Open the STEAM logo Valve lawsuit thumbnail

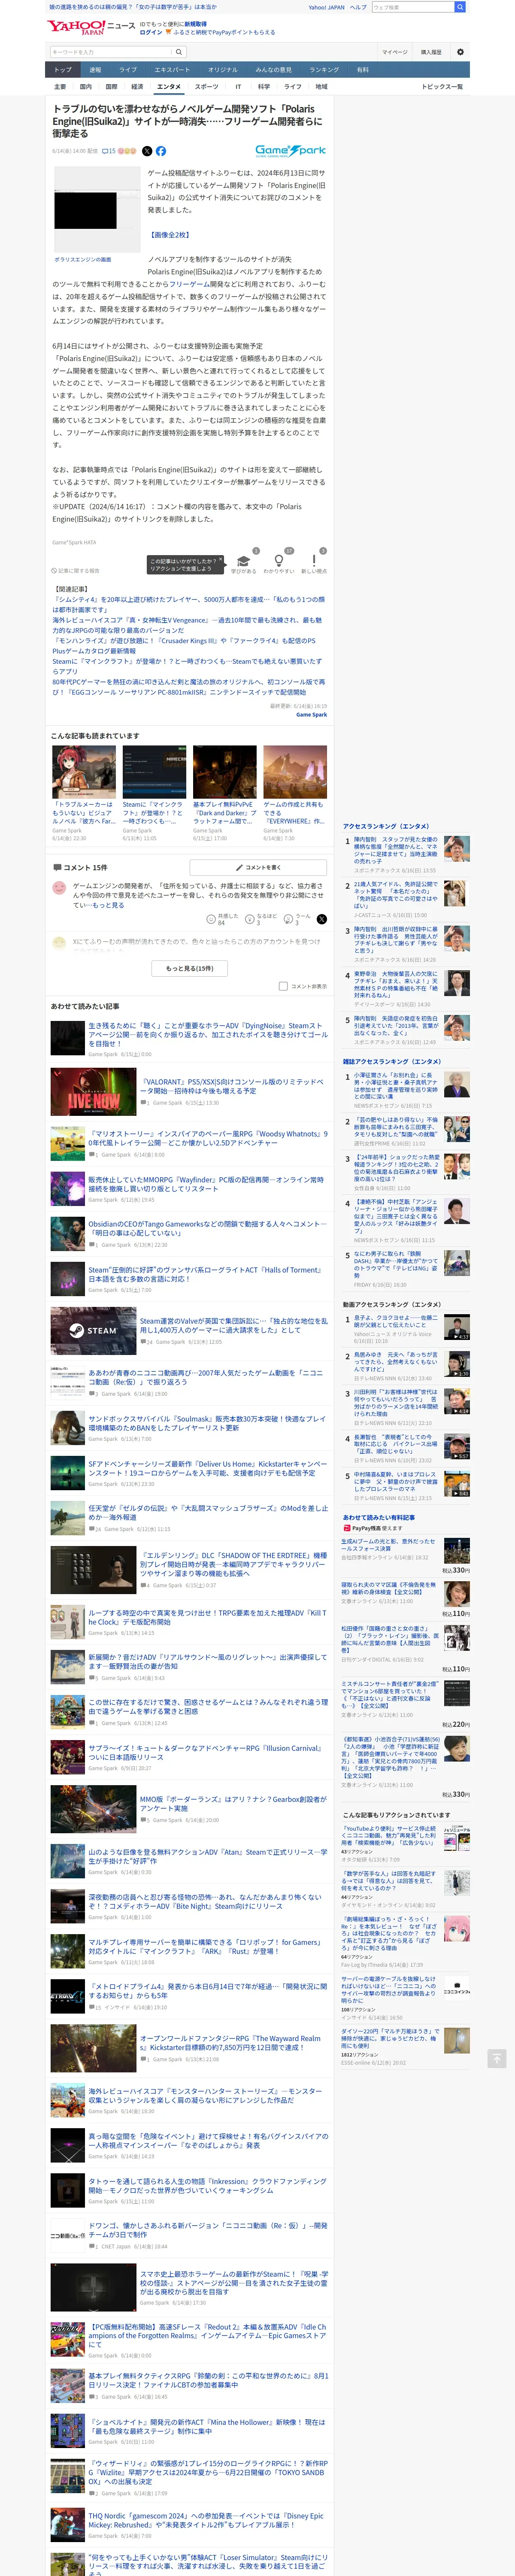click(x=93, y=1330)
